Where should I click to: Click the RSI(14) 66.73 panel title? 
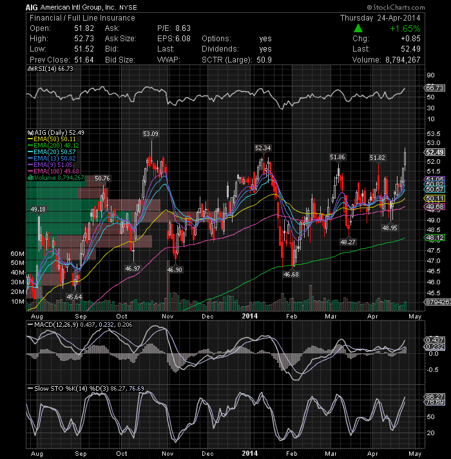[x=53, y=69]
